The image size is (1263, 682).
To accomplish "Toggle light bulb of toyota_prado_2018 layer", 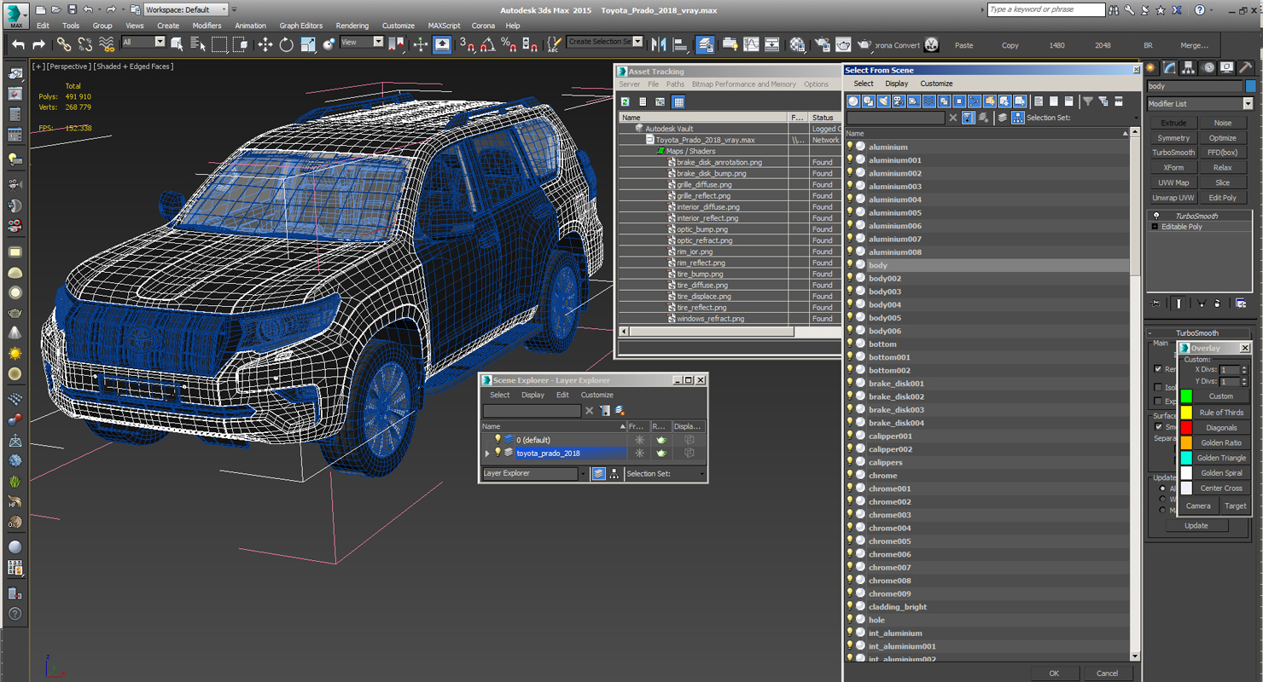I will (498, 453).
